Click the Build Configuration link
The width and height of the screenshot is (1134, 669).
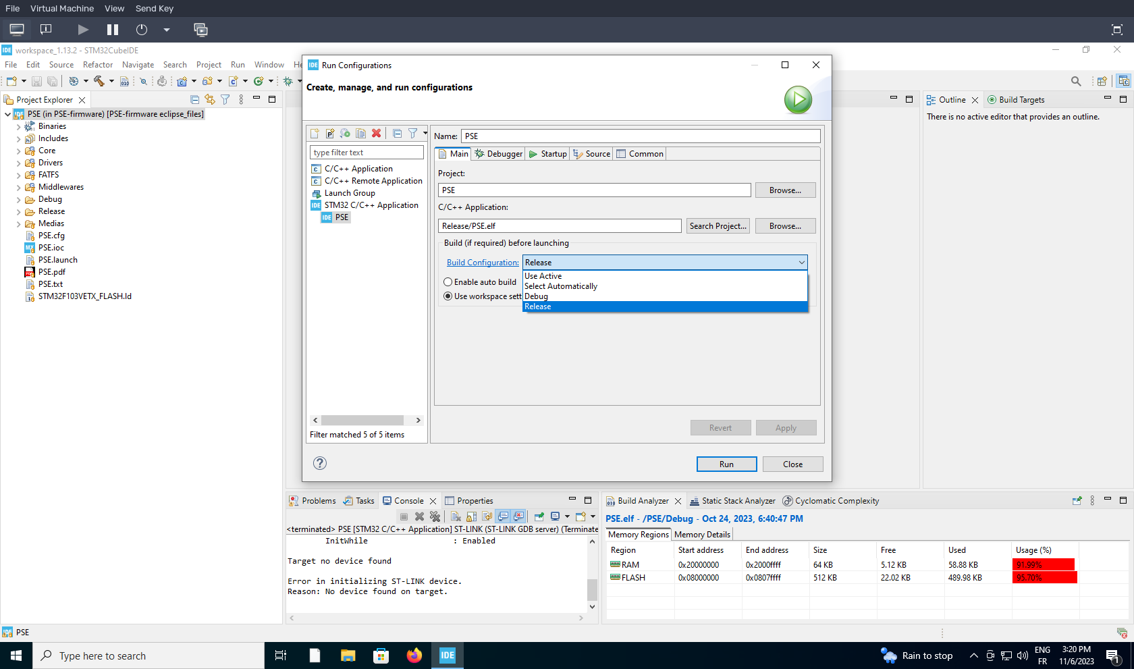pos(483,263)
